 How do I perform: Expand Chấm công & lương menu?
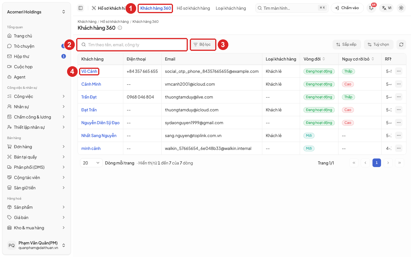click(37, 117)
